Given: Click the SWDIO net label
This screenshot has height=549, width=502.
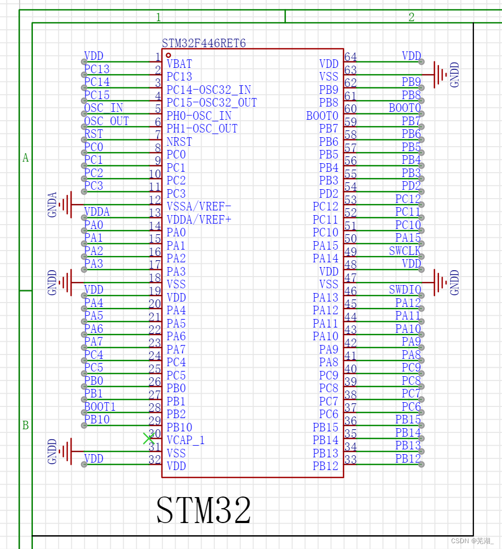Looking at the screenshot, I should 405,289.
